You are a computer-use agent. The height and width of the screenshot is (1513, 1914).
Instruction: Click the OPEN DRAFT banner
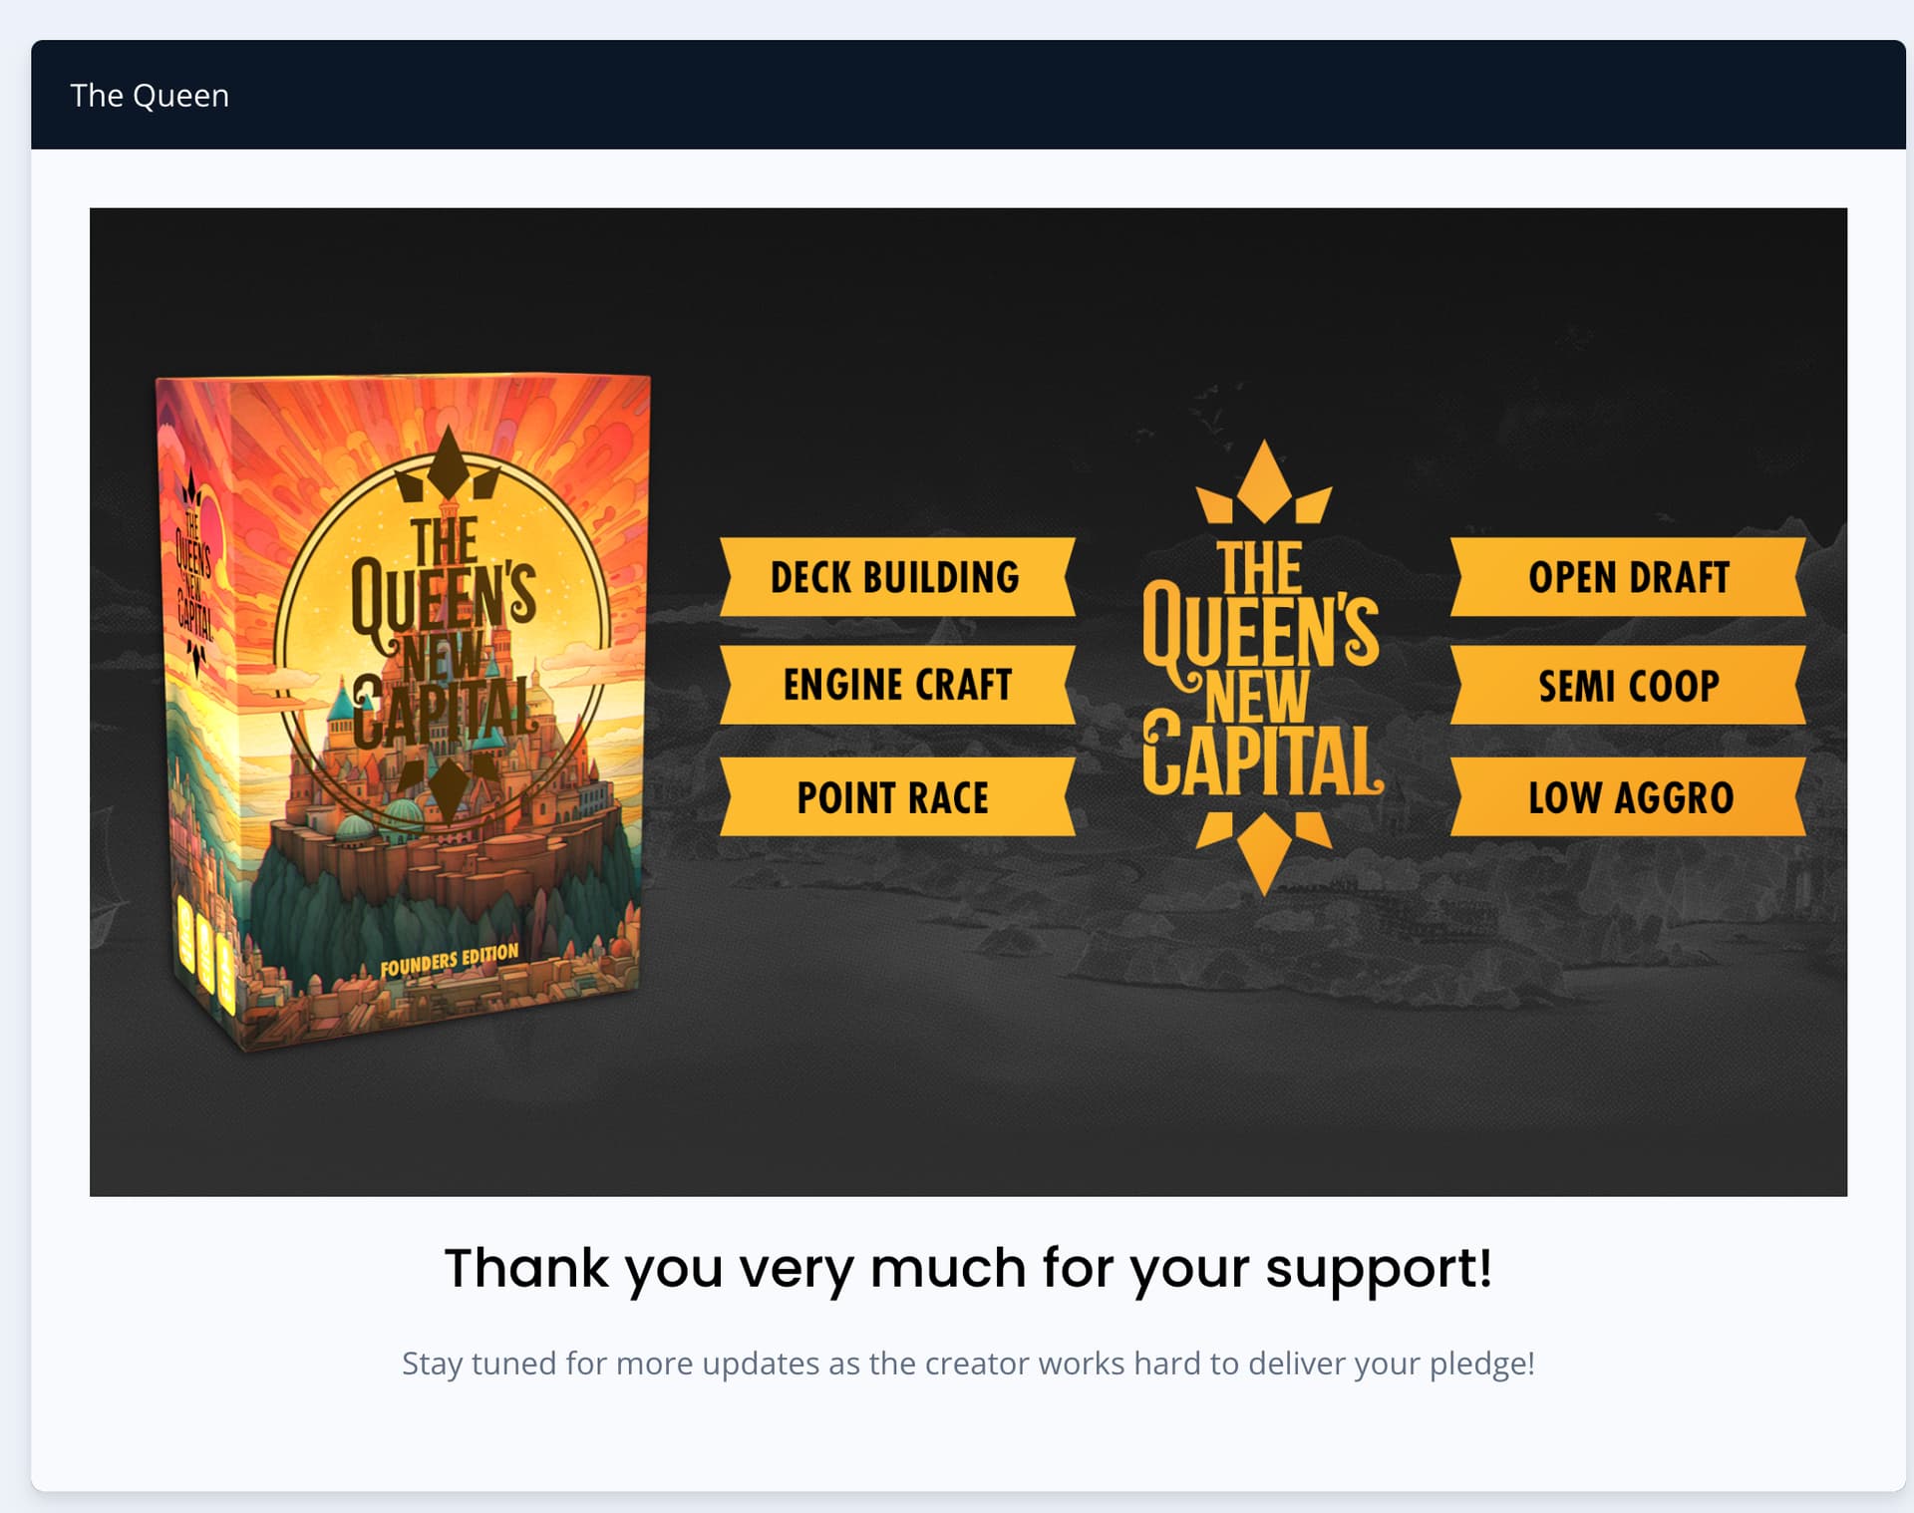pyautogui.click(x=1628, y=577)
